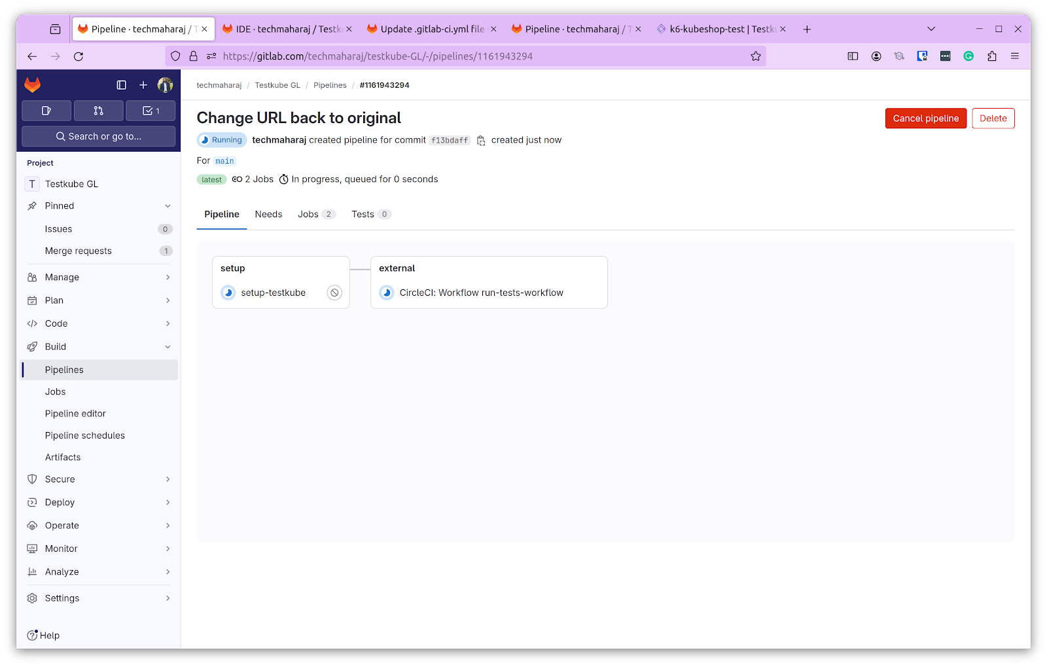Switch to IDE techmaharaj browser tab

pyautogui.click(x=288, y=29)
